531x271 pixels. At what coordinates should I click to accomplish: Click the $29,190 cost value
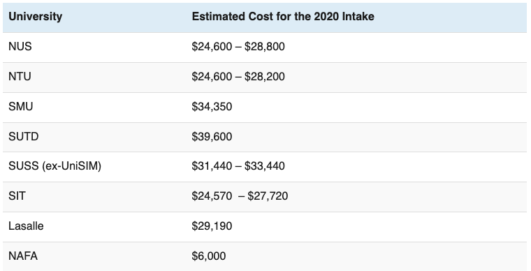pyautogui.click(x=212, y=226)
